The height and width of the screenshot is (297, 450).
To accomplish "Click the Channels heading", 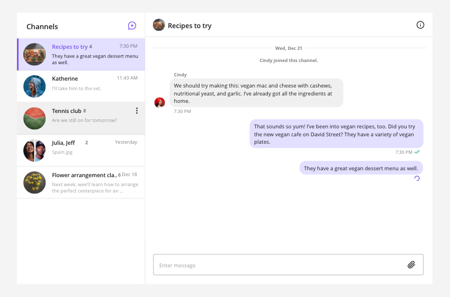I will click(42, 27).
